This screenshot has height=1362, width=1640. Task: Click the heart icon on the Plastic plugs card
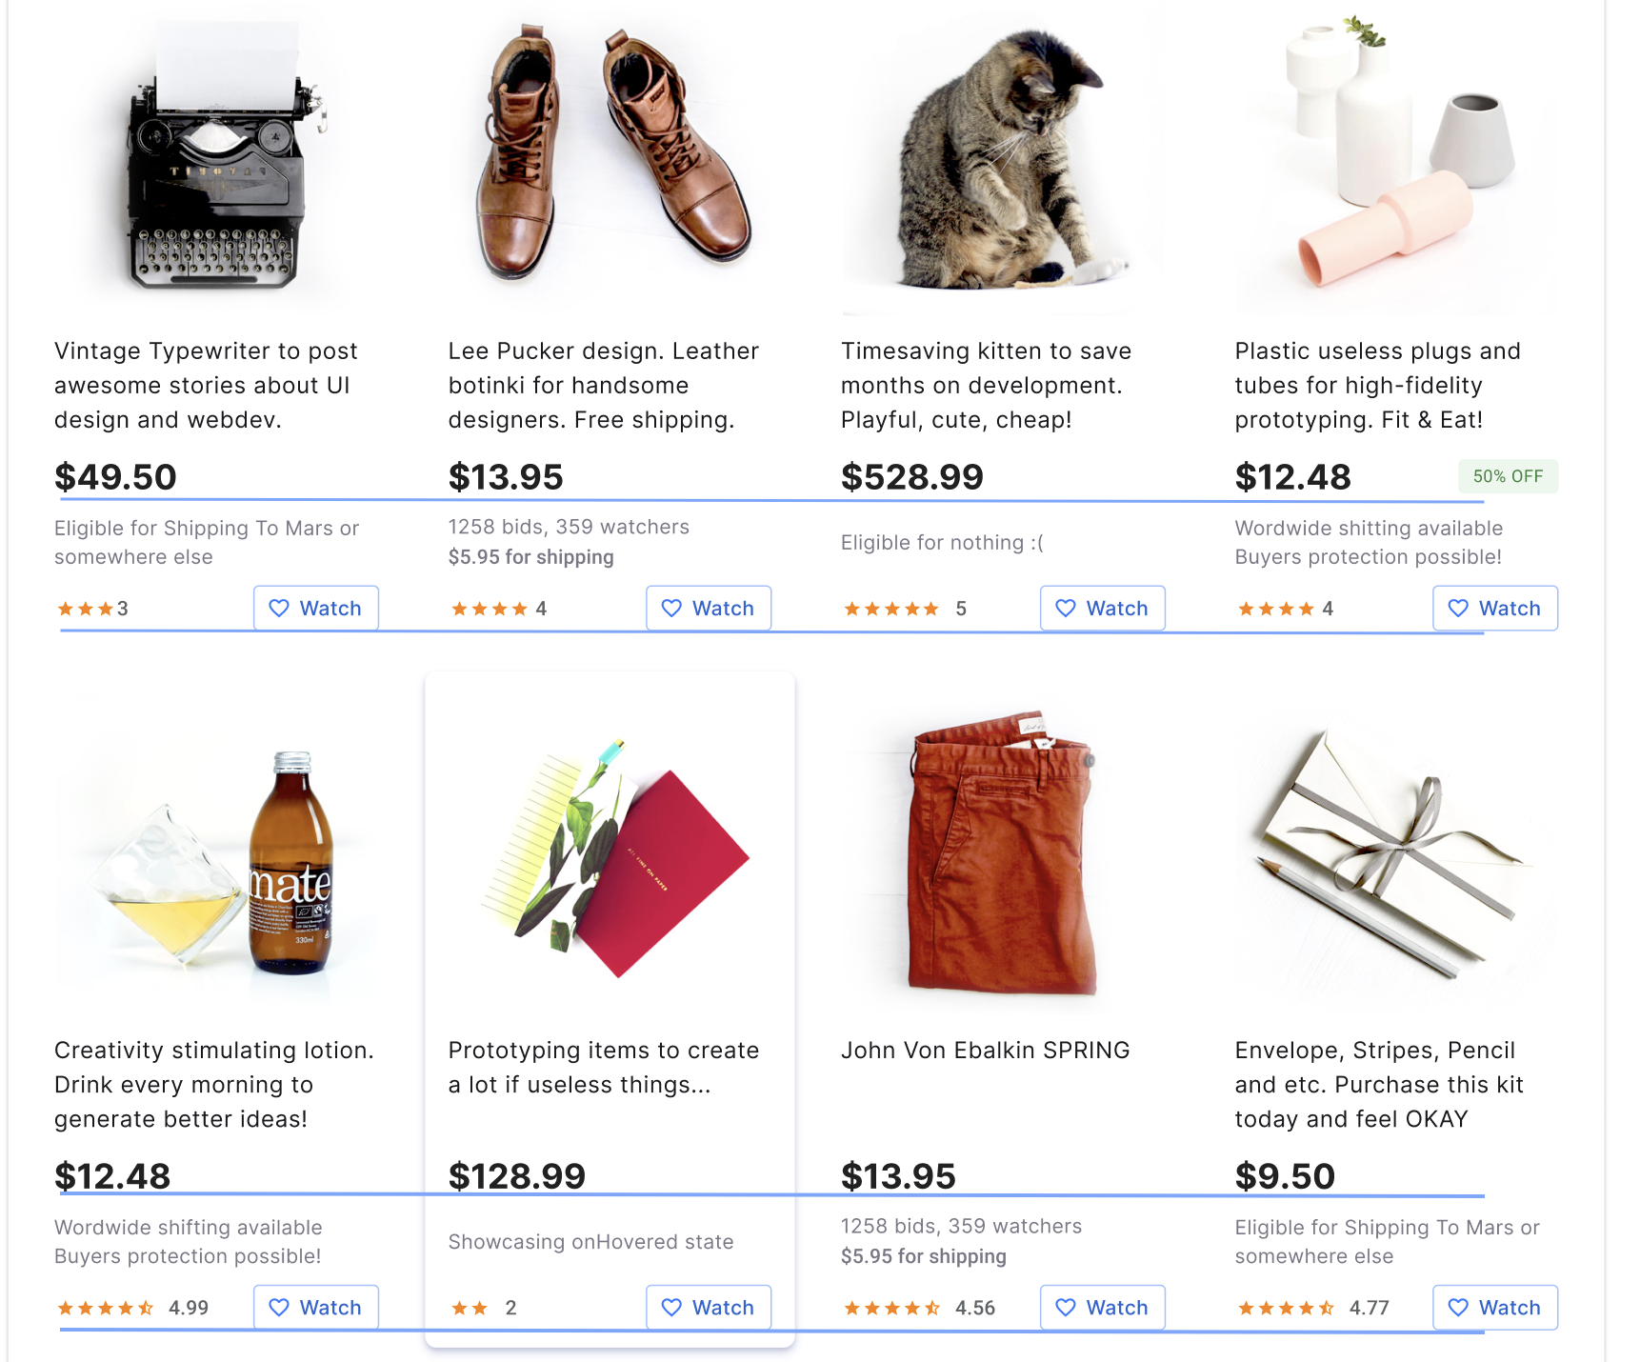click(1458, 609)
